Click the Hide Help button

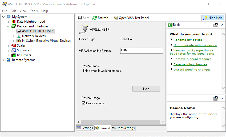[213, 18]
